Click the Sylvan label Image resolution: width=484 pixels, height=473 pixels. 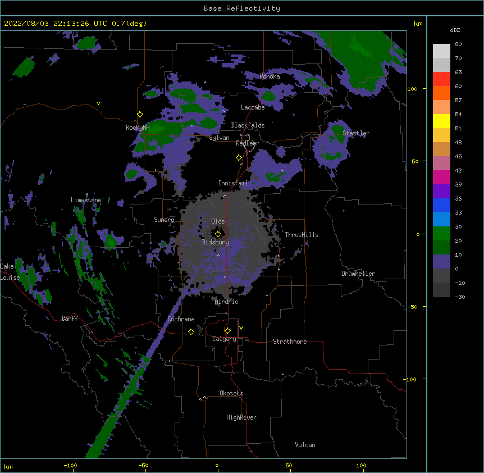(x=219, y=138)
